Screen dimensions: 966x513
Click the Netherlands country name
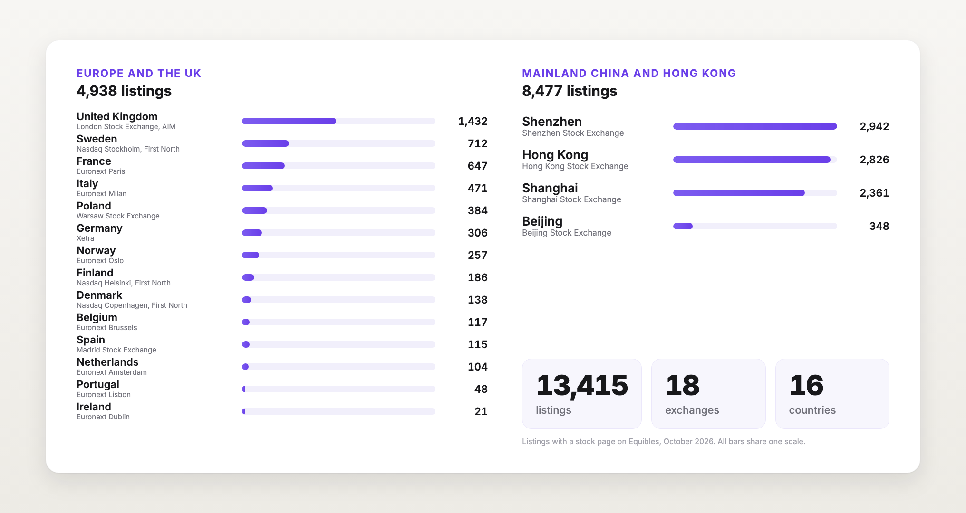(x=107, y=362)
